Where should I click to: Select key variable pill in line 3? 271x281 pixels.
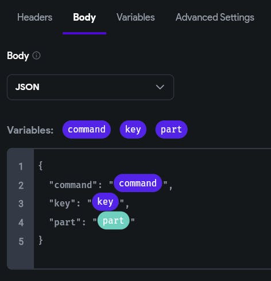pos(105,202)
